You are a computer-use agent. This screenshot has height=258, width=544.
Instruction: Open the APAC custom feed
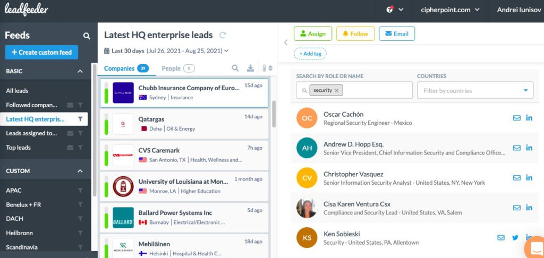click(13, 191)
